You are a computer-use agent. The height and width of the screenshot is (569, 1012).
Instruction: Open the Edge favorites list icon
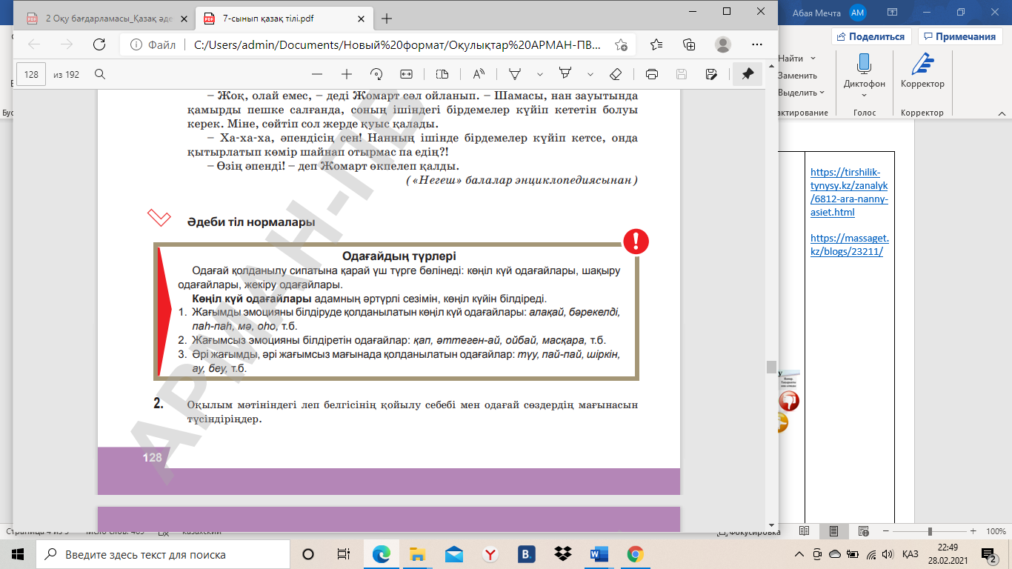click(x=656, y=44)
